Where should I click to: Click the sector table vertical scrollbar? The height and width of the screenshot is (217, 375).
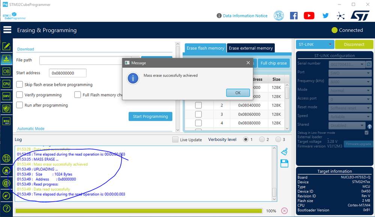click(287, 107)
